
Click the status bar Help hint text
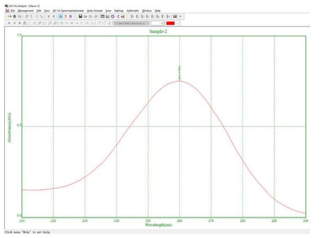(27, 232)
